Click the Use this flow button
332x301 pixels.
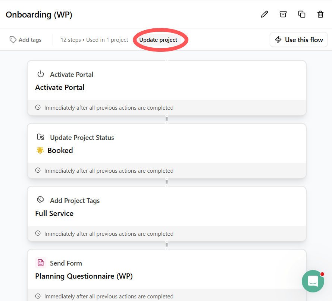299,40
